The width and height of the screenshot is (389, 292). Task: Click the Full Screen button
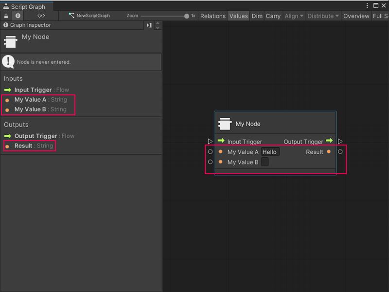click(382, 16)
